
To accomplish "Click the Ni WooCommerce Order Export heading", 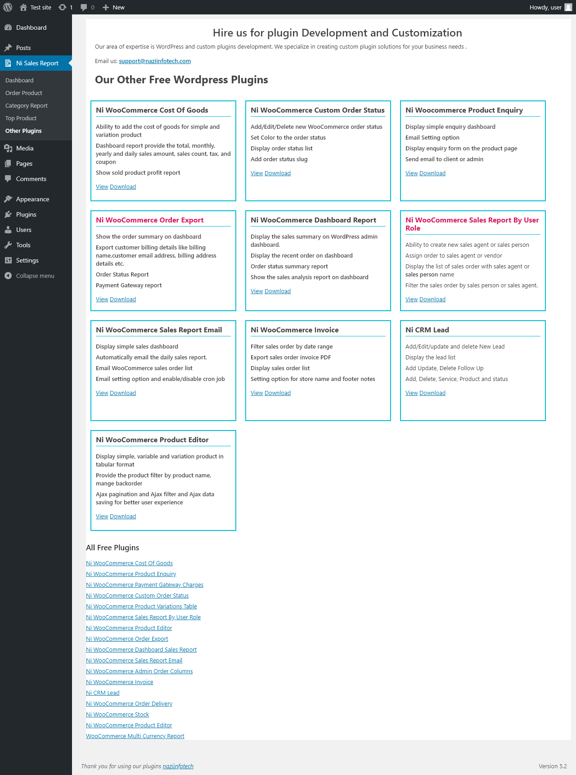I will point(150,220).
